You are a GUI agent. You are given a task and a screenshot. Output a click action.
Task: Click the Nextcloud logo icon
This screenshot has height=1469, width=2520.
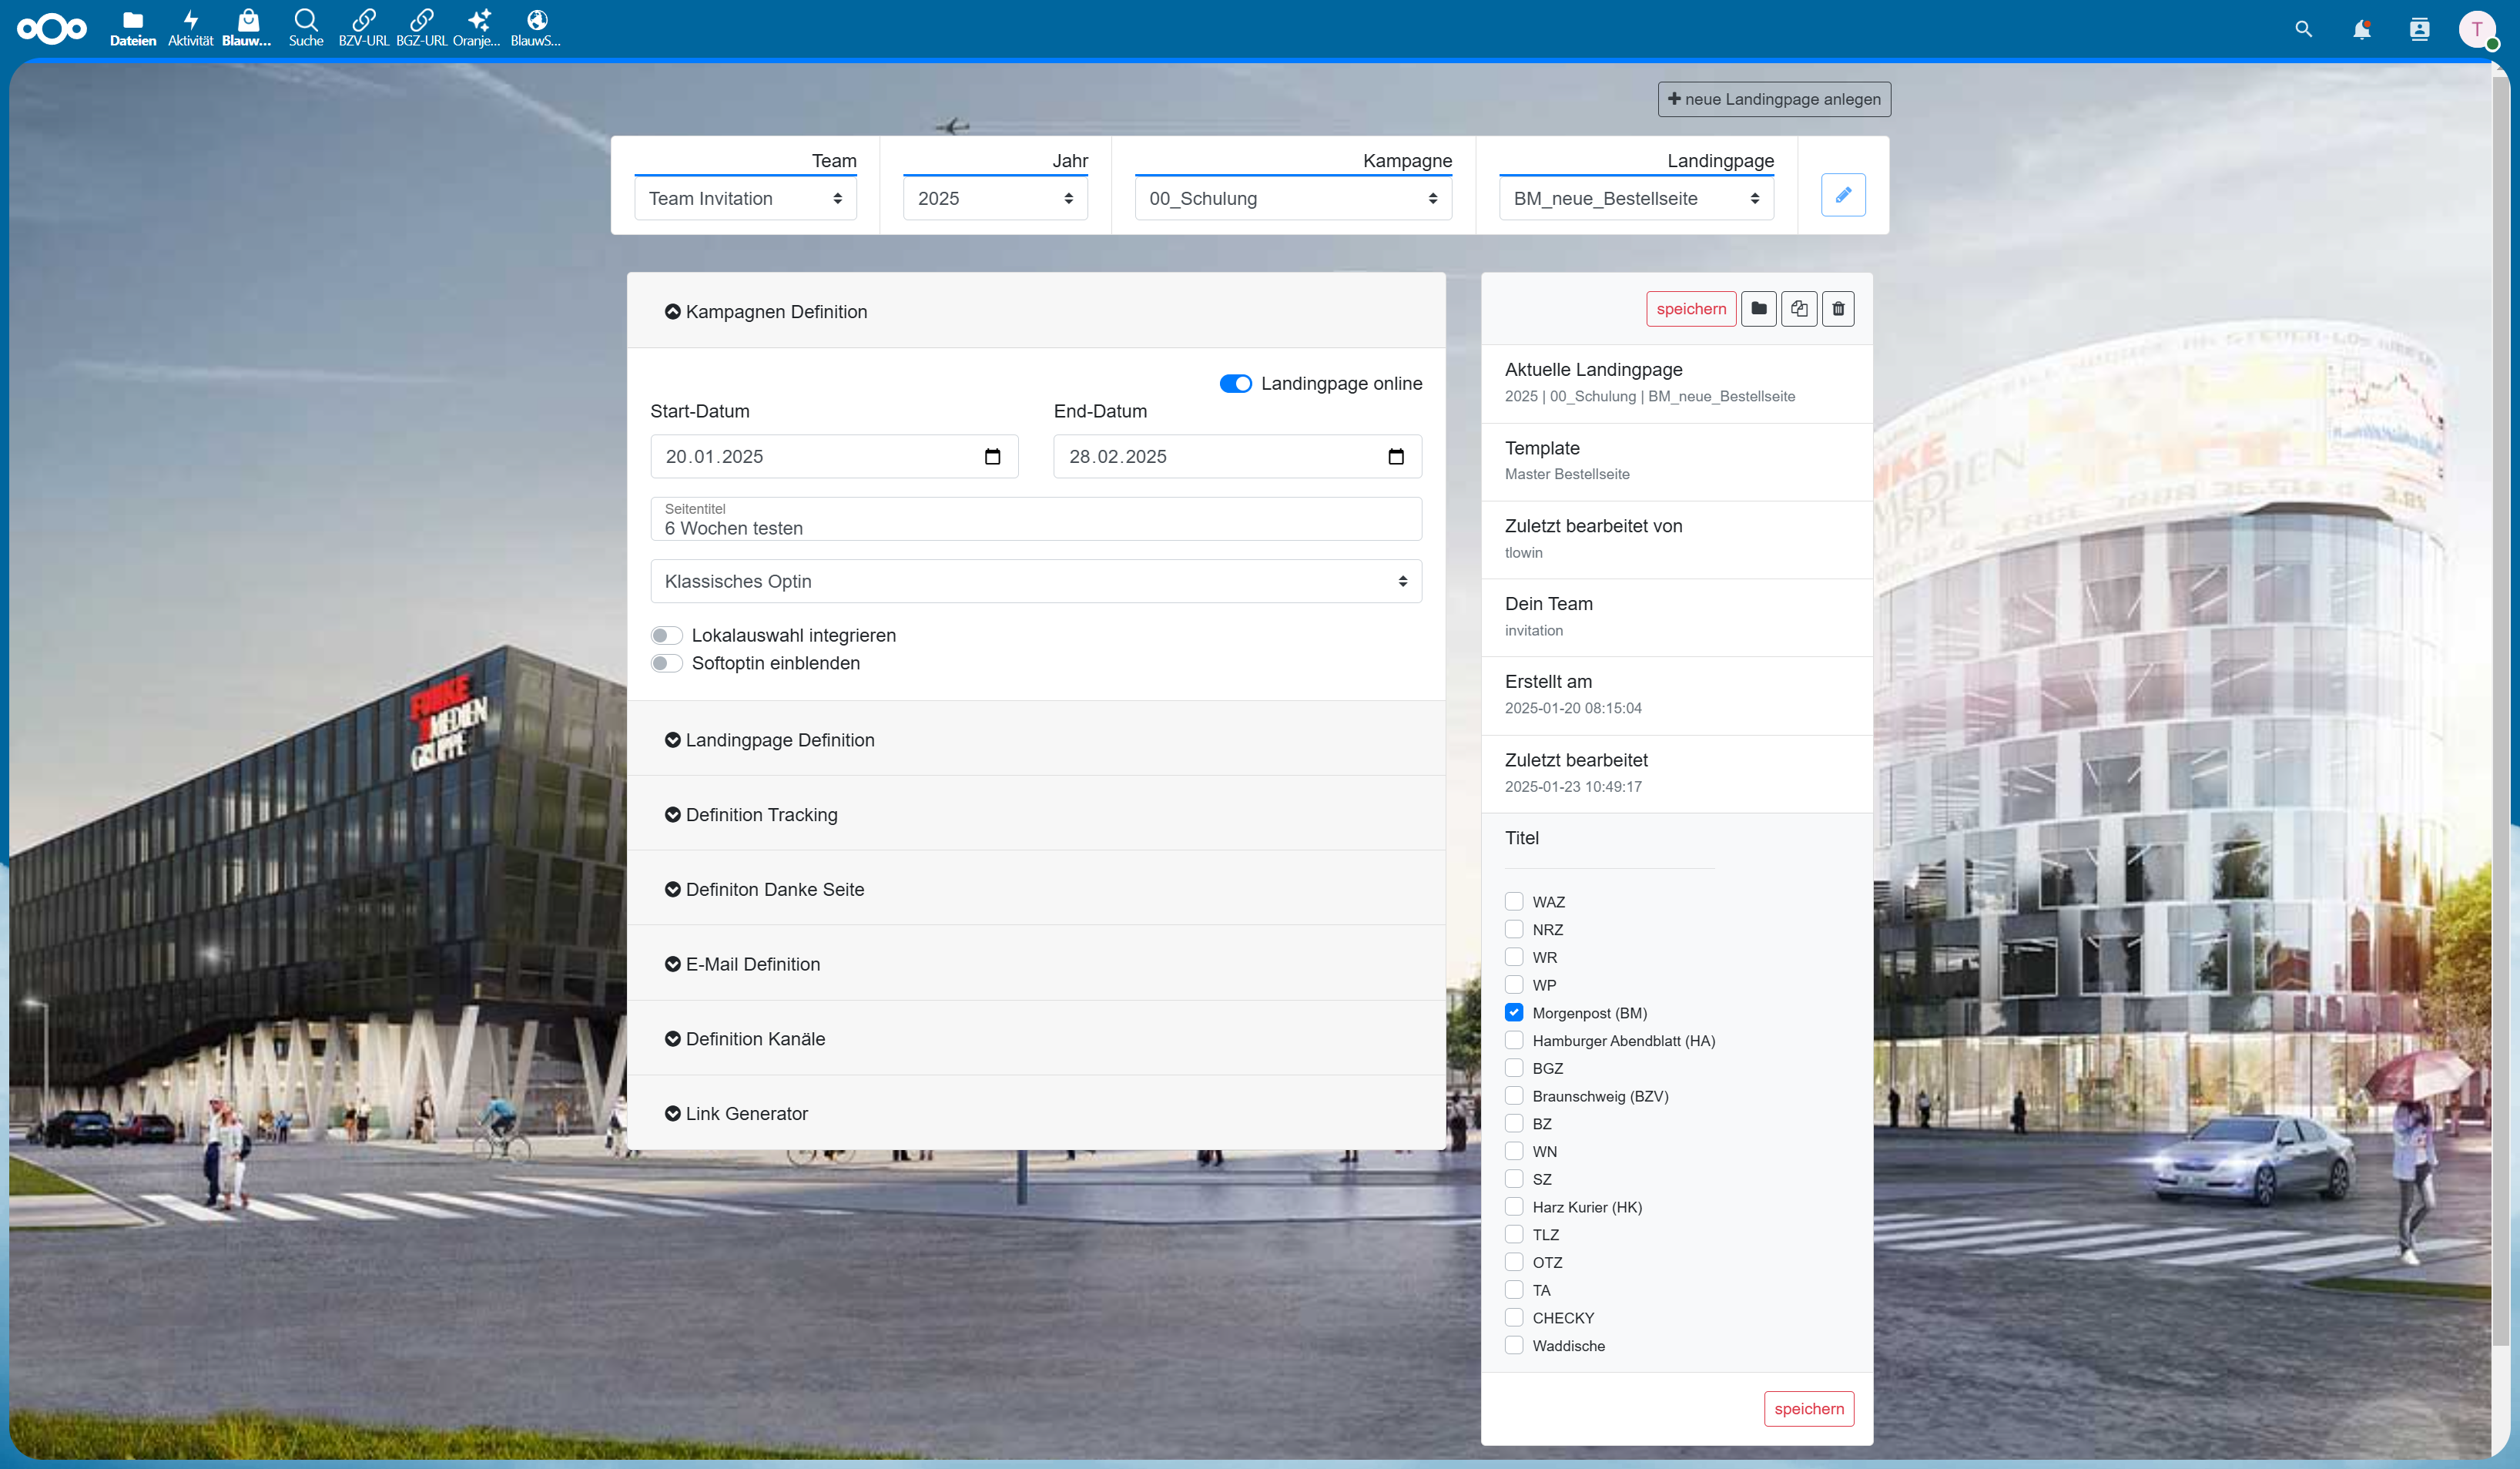tap(52, 28)
